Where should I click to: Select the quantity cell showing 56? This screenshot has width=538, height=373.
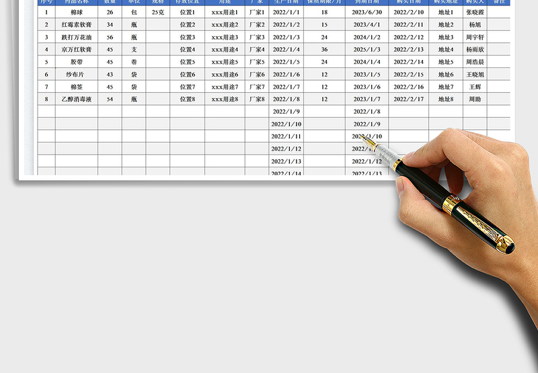click(110, 37)
